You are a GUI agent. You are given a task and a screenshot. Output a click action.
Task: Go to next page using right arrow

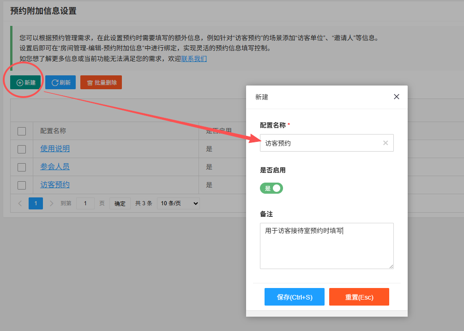[x=51, y=203]
